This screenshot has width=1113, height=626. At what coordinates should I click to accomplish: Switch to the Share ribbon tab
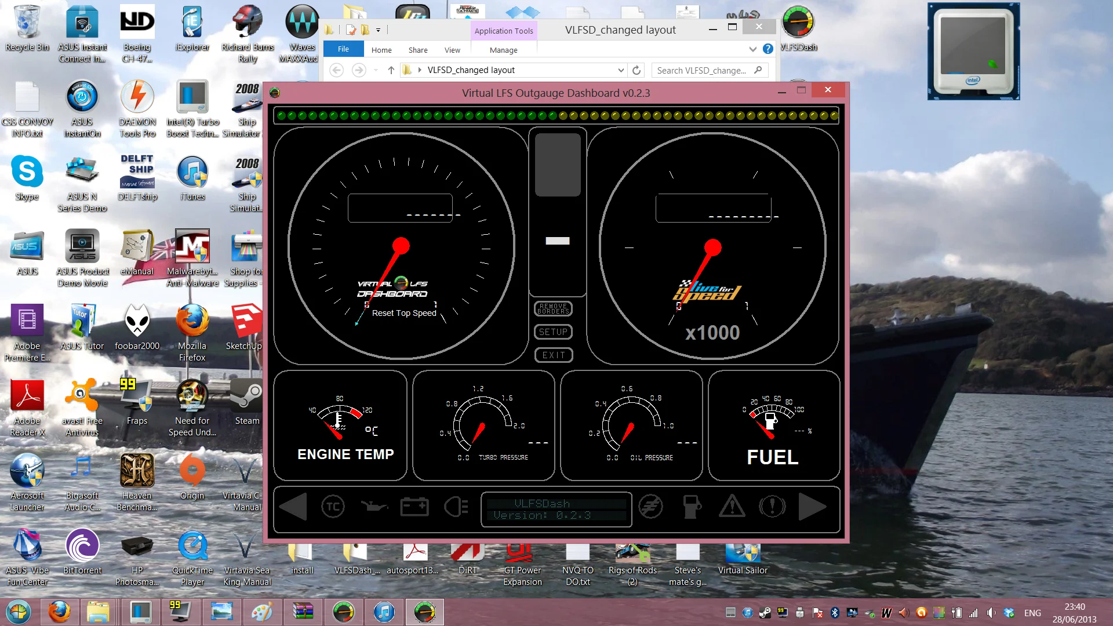coord(418,50)
